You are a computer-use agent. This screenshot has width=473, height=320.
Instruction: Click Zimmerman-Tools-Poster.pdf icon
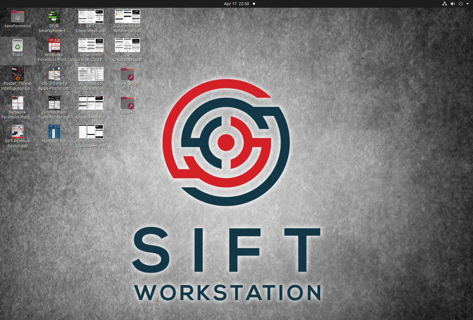54,103
